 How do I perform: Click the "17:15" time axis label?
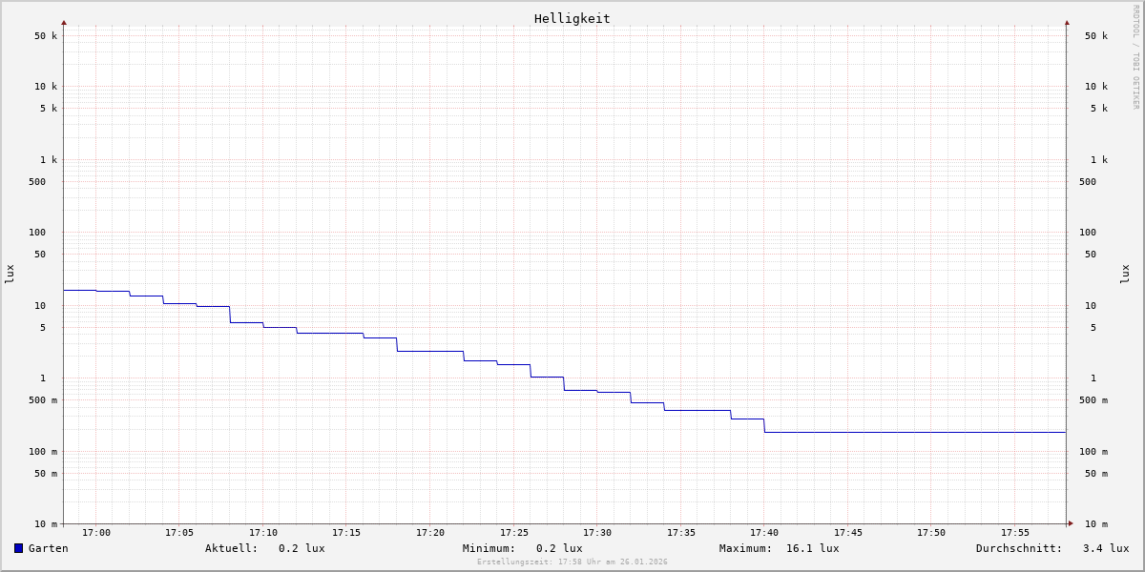click(x=346, y=532)
